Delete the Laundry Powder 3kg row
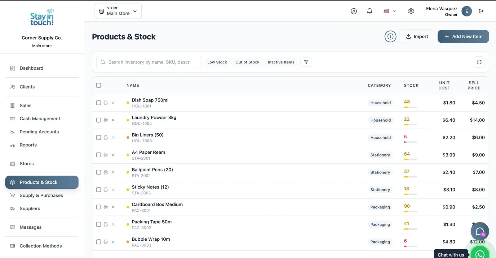Viewport: 496px width, 258px height. pos(113,120)
